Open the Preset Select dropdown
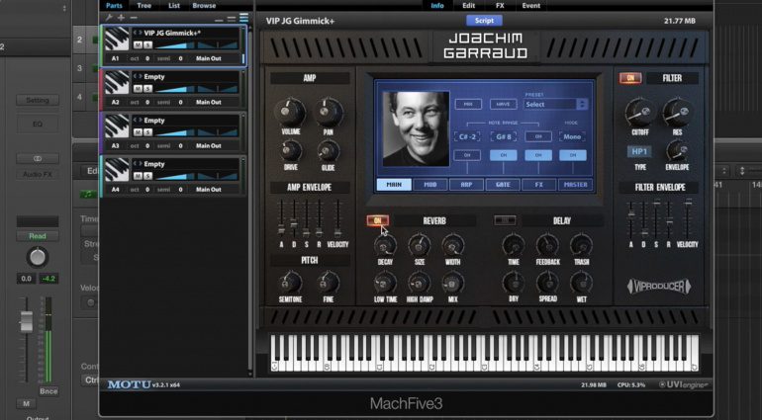Viewport: 762px width, 420px height. (556, 104)
